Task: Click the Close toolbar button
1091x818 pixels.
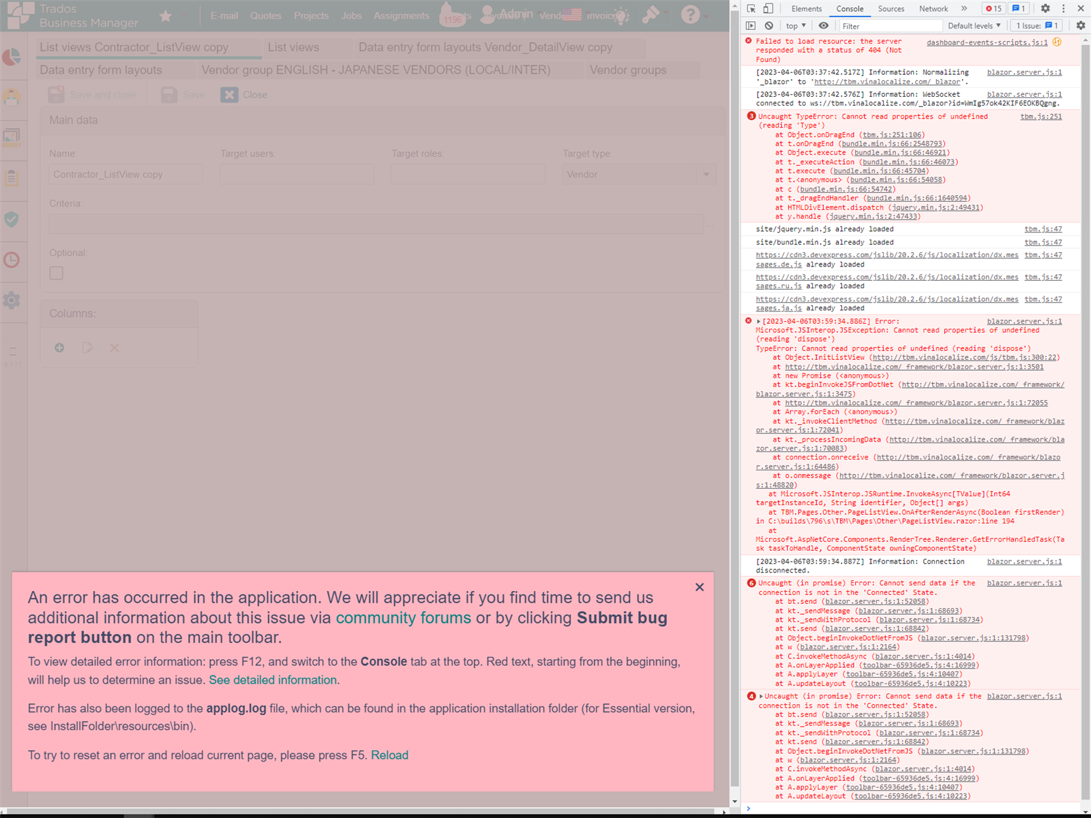Action: (244, 95)
